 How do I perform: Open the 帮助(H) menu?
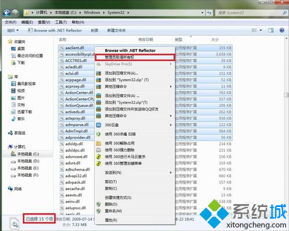pos(78,22)
